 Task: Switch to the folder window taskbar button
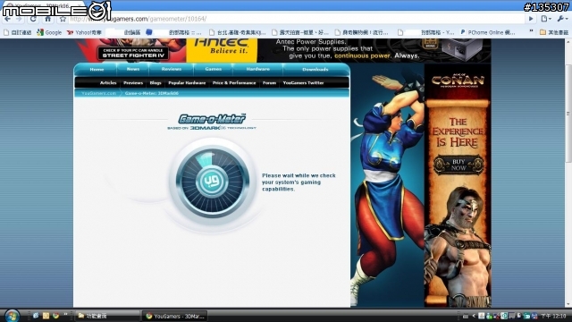(x=107, y=316)
